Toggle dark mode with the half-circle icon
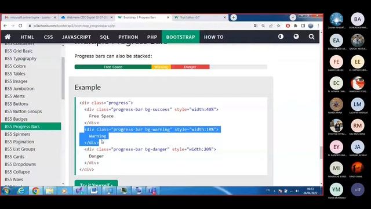Image resolution: width=371 pixels, height=209 pixels. (281, 37)
